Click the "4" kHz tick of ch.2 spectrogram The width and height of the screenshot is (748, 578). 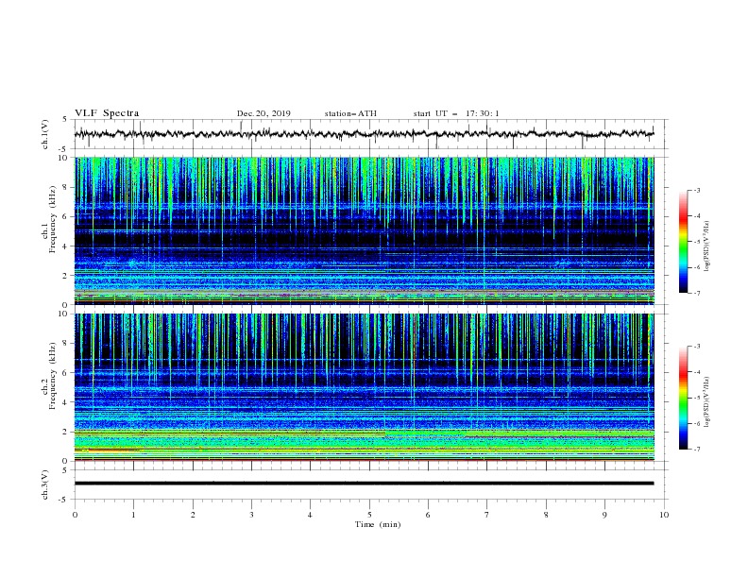coord(65,402)
